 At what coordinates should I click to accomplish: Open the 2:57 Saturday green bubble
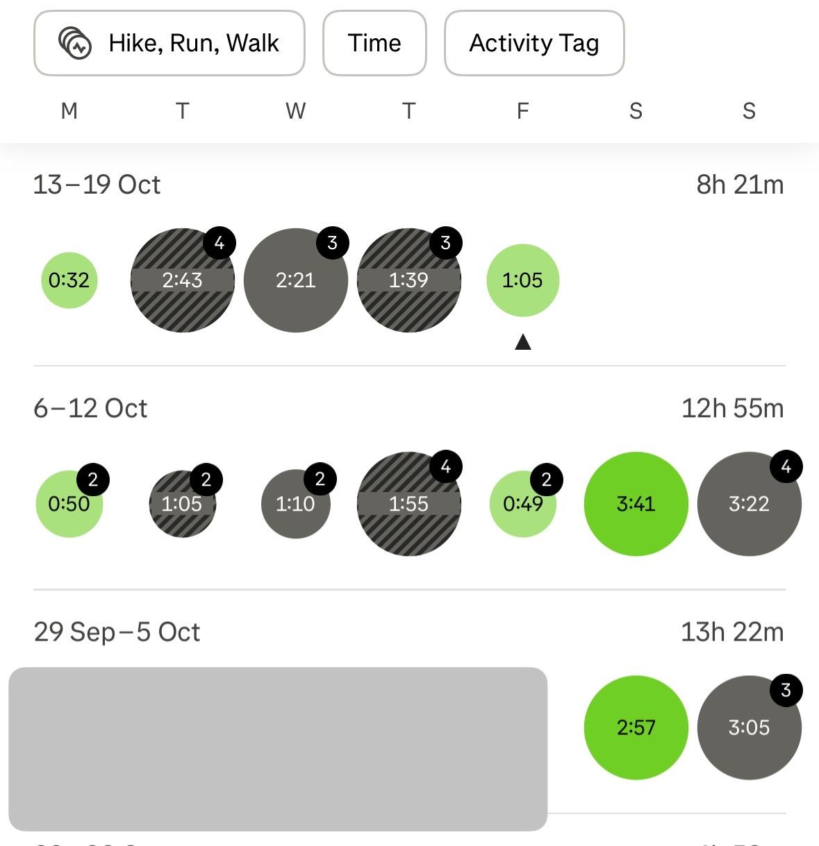tap(636, 727)
